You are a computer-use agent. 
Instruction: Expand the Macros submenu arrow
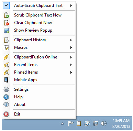71,47
